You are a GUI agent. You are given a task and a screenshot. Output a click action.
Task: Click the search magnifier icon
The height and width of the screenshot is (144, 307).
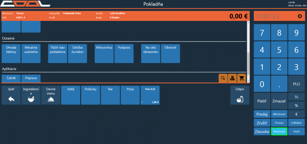point(223,78)
